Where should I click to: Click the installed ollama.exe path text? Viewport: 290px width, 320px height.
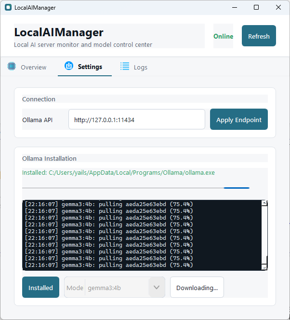pyautogui.click(x=119, y=173)
